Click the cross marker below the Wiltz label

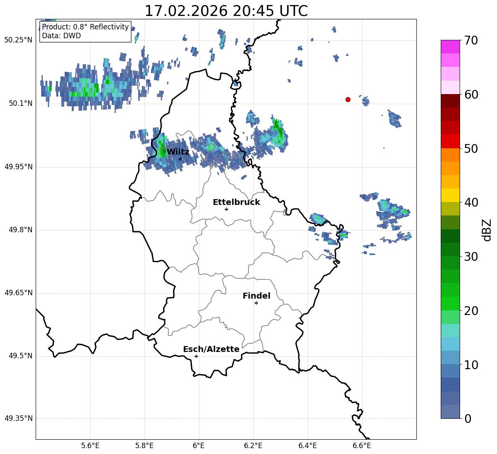click(x=180, y=159)
